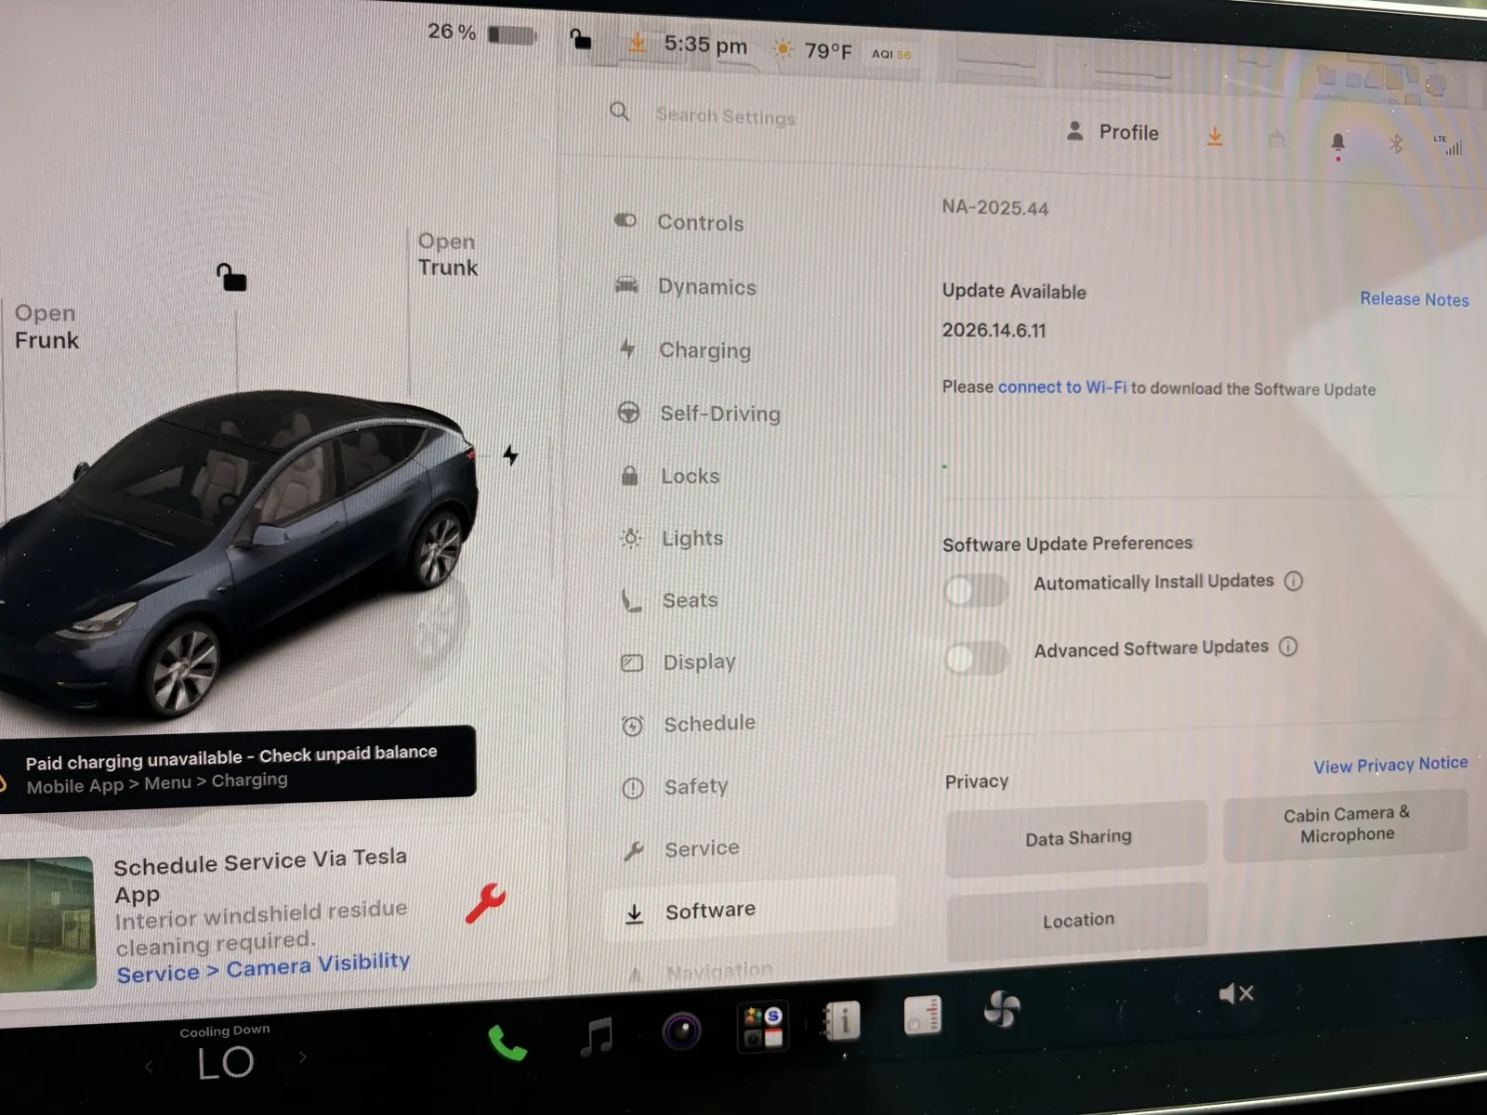Launch the dashcam camera app
1487x1115 pixels.
coord(681,1030)
